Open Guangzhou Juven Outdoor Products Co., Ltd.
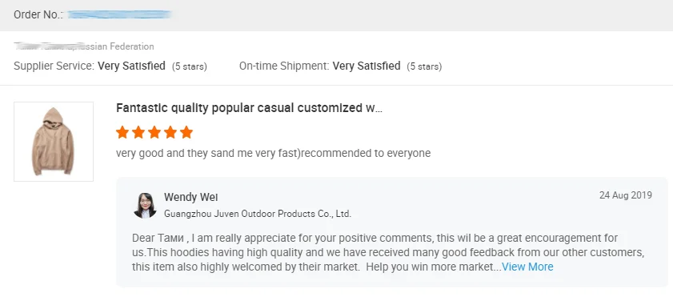 (258, 214)
